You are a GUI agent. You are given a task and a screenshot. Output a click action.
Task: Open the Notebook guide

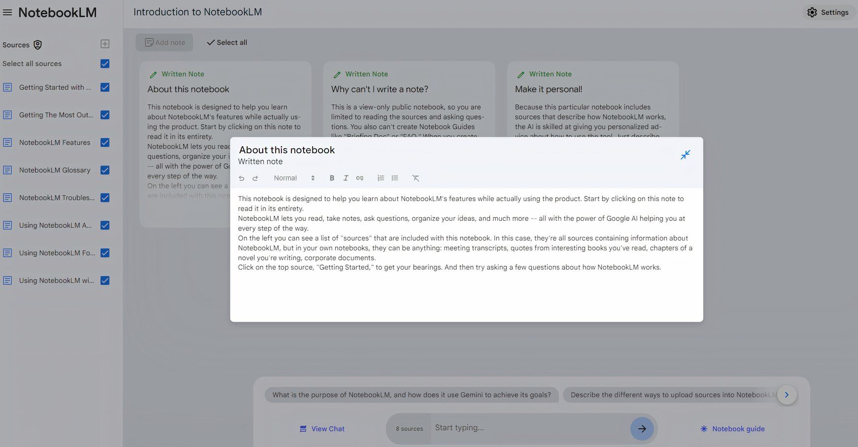732,429
